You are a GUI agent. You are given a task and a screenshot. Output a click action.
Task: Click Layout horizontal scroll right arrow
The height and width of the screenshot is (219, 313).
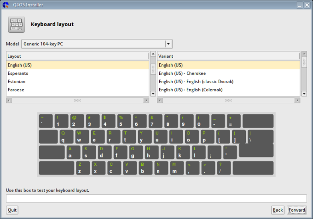pos(146,101)
